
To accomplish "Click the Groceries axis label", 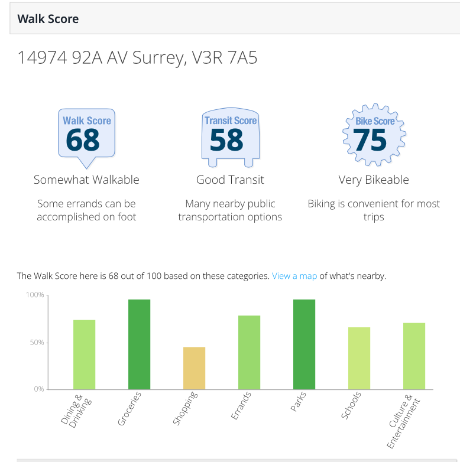I will pos(129,409).
